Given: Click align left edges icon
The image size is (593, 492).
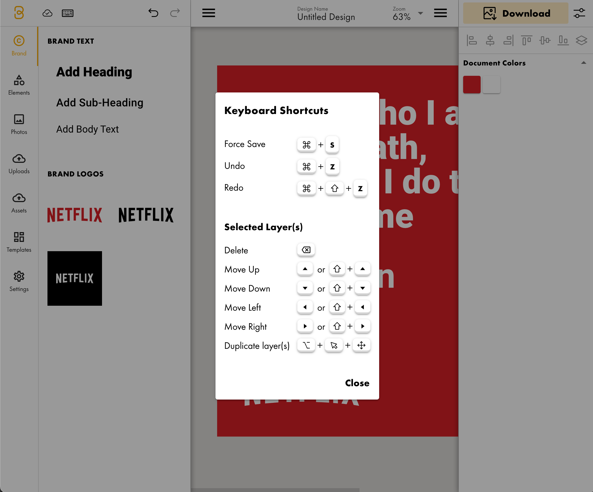Looking at the screenshot, I should coord(472,40).
